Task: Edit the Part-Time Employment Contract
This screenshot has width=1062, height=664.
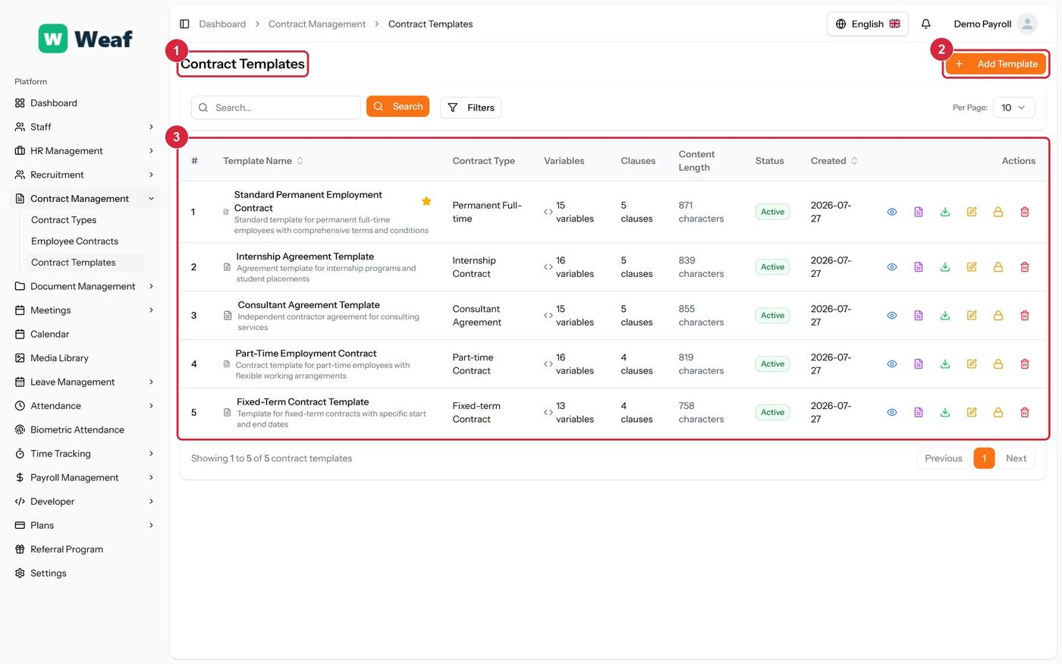Action: (972, 364)
